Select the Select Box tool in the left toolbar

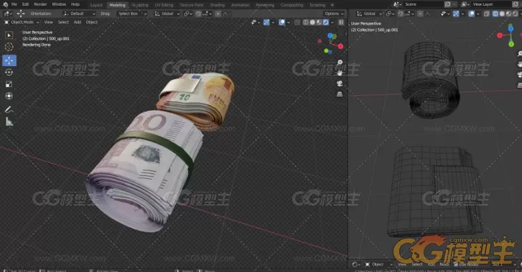9,35
